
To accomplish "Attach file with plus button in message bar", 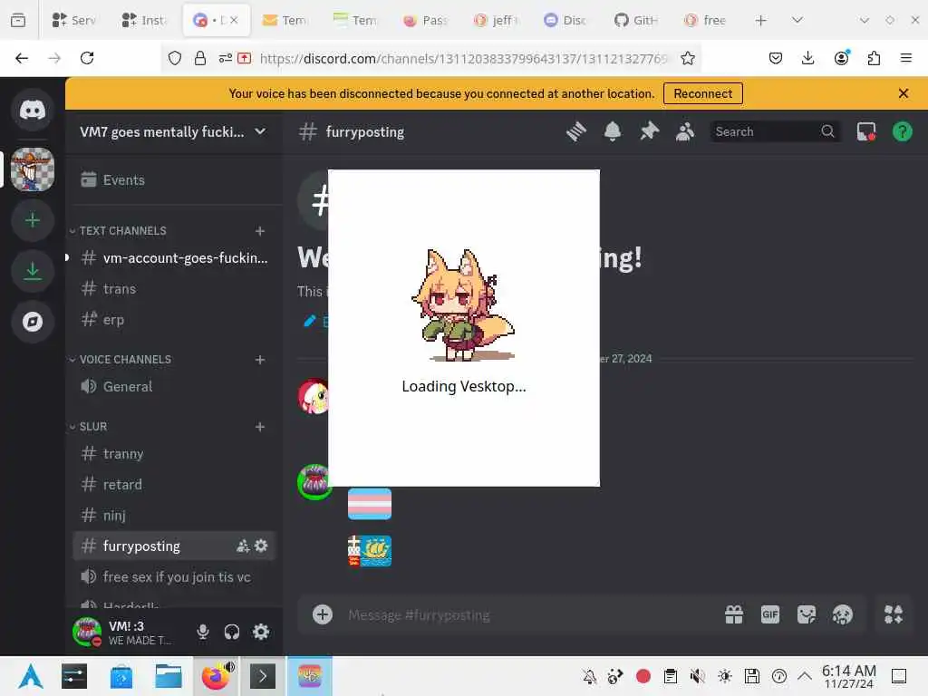I will [x=323, y=614].
